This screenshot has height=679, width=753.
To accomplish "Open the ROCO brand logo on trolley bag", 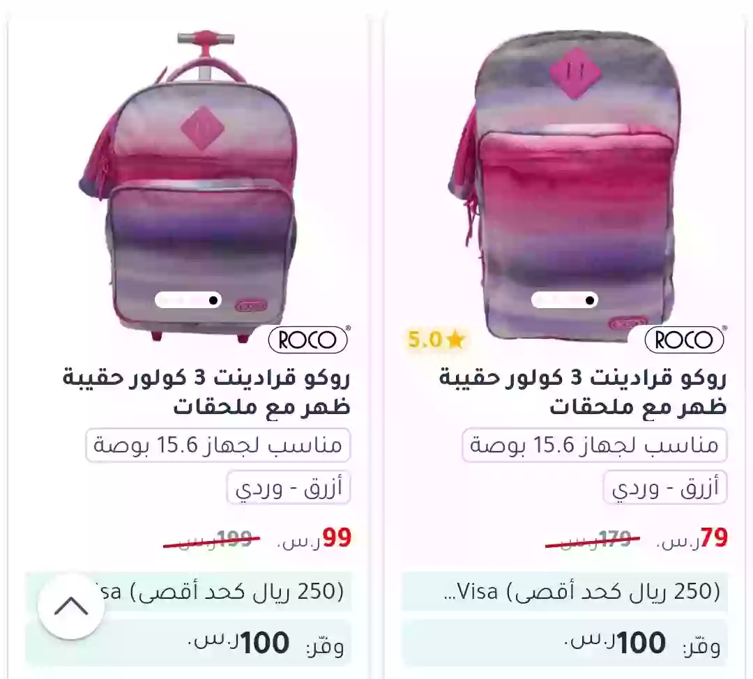I will click(x=308, y=339).
